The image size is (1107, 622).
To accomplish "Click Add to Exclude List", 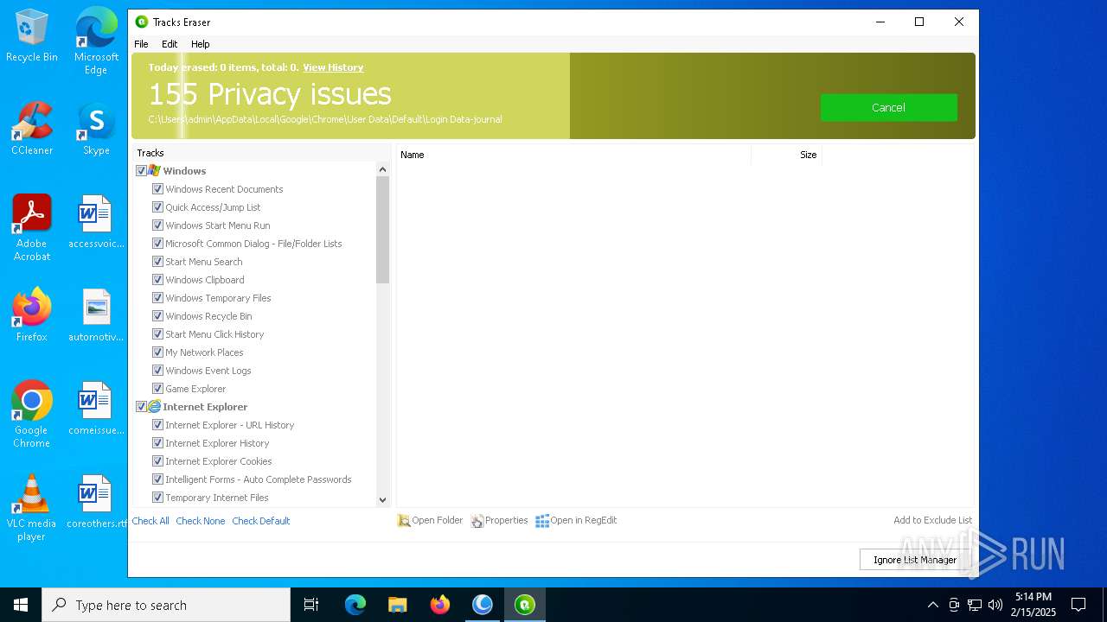I will coord(932,520).
